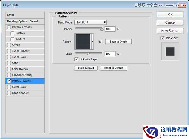189x139 pixels.
Task: Open the Blend Mode Soft Light dropdown
Action: click(x=90, y=22)
